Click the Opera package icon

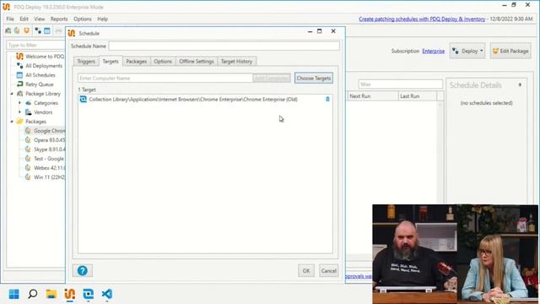[x=28, y=140]
